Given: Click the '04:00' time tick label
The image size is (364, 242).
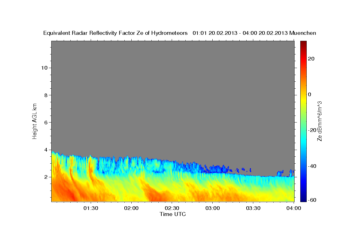Looking at the screenshot, I should [x=293, y=208].
